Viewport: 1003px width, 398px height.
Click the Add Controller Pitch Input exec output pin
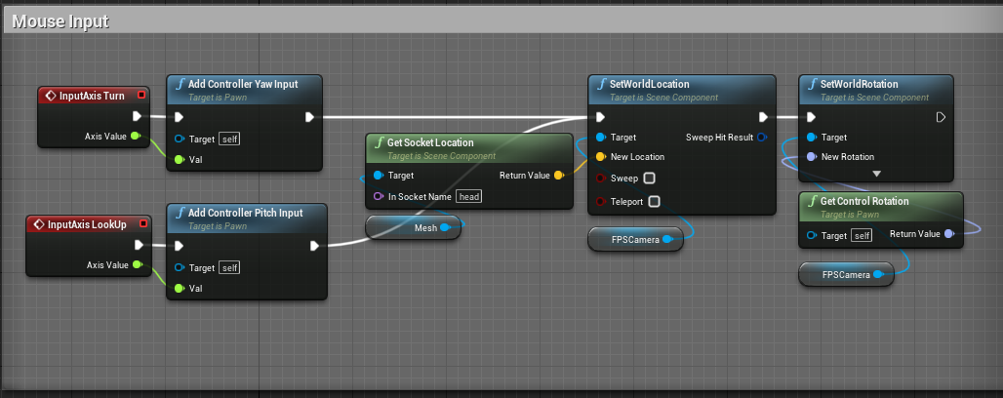tap(314, 246)
